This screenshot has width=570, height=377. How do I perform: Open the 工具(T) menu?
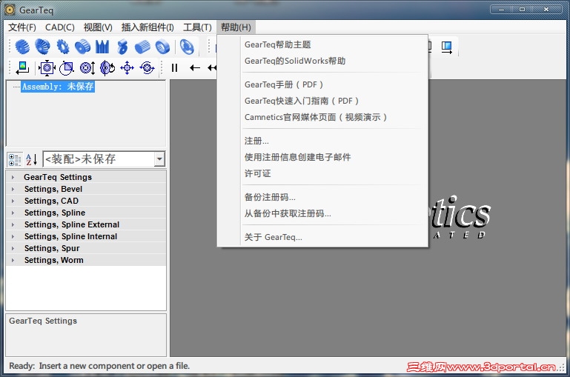pos(197,27)
